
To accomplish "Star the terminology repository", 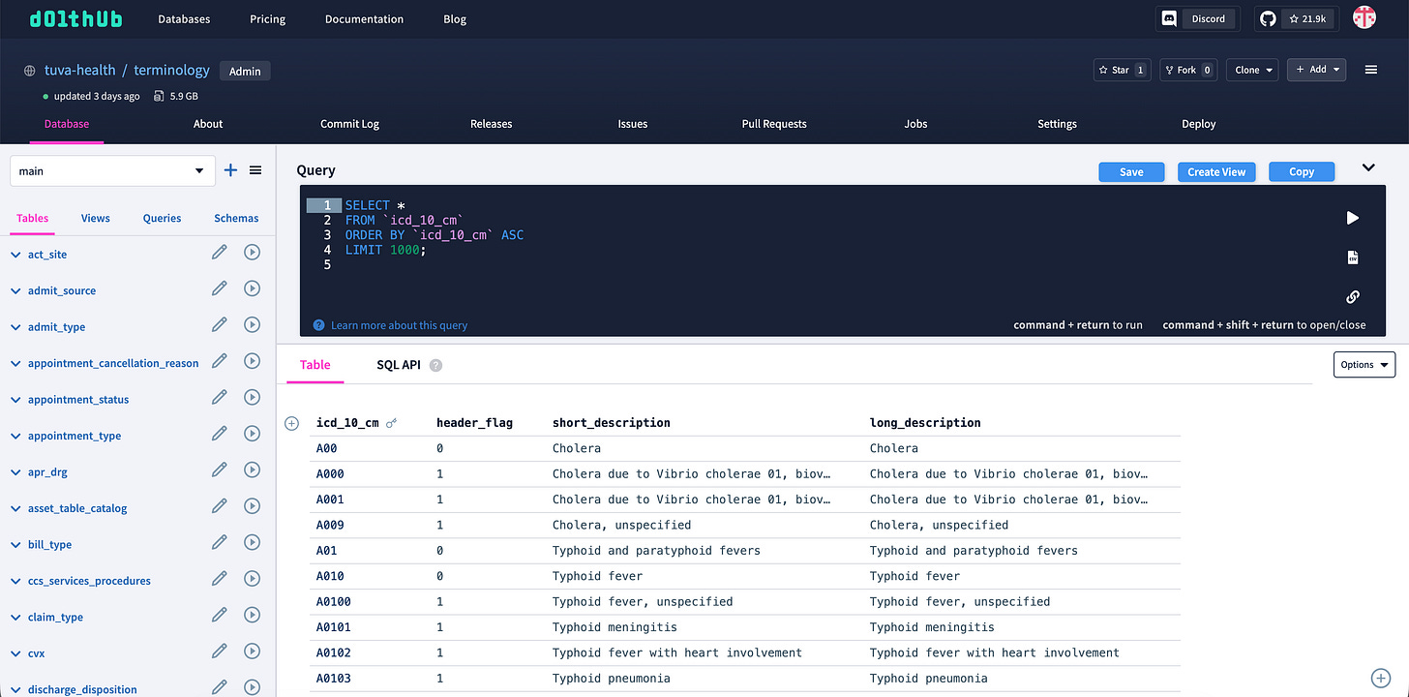I will (x=1122, y=70).
